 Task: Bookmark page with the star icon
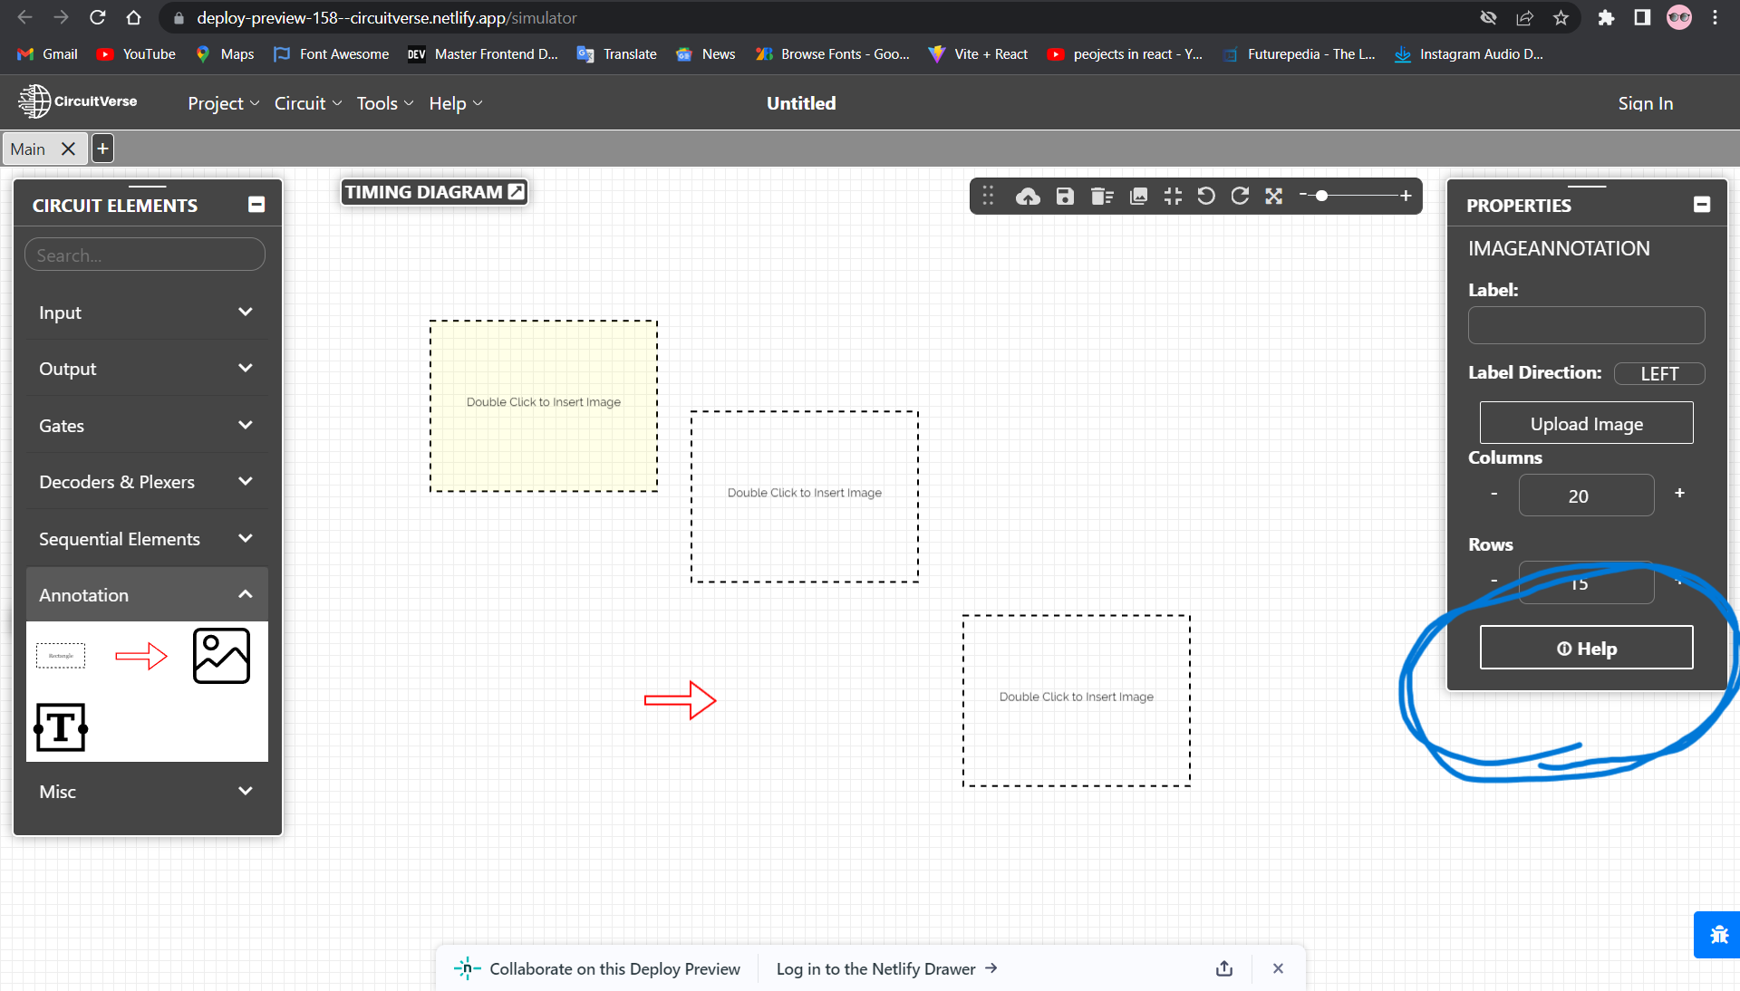coord(1561,18)
